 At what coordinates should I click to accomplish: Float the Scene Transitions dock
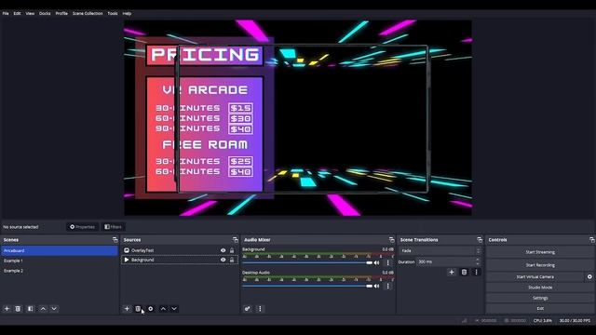pyautogui.click(x=480, y=240)
